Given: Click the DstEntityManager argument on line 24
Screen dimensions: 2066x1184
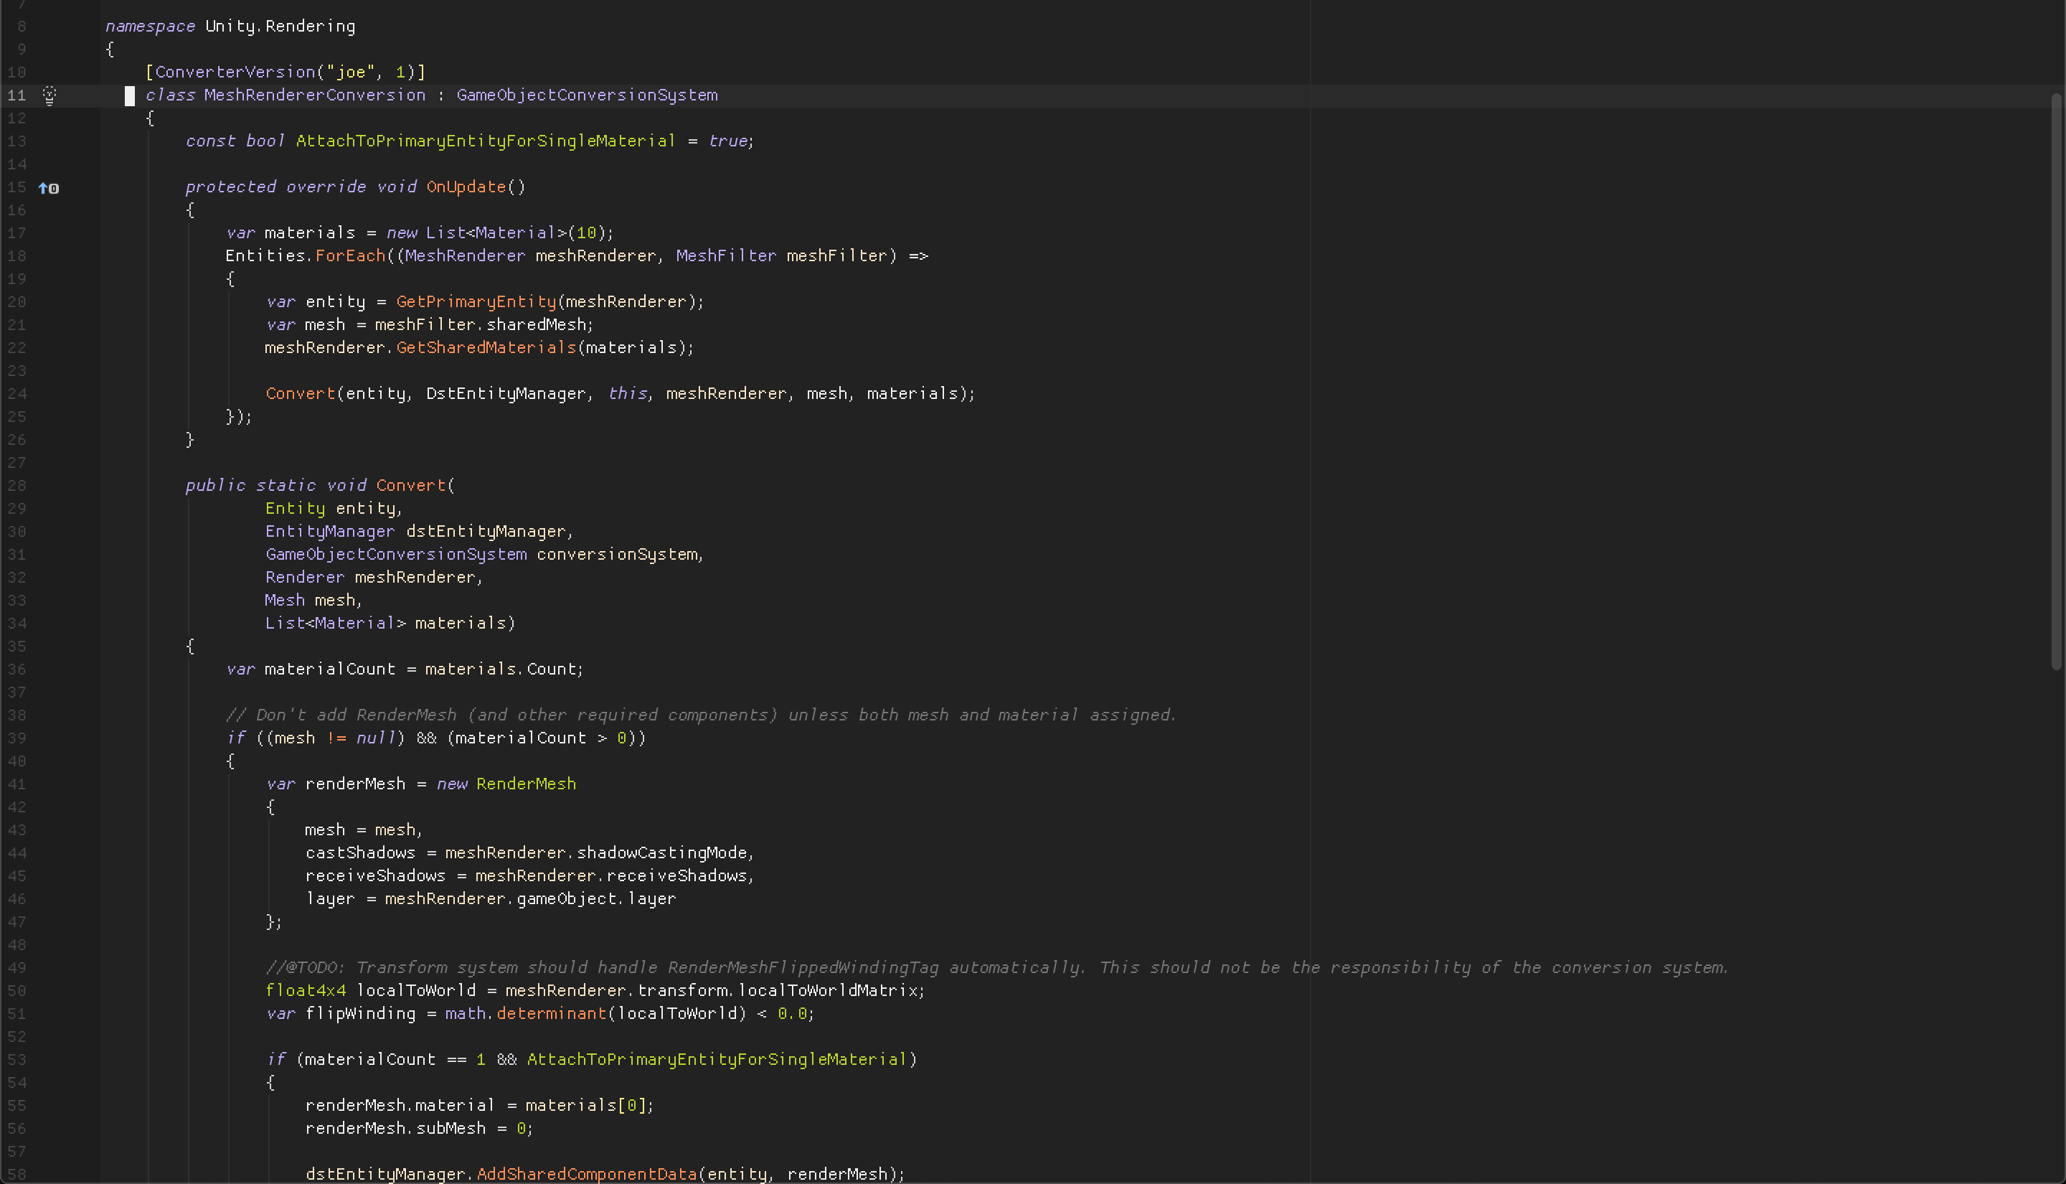Looking at the screenshot, I should (506, 393).
